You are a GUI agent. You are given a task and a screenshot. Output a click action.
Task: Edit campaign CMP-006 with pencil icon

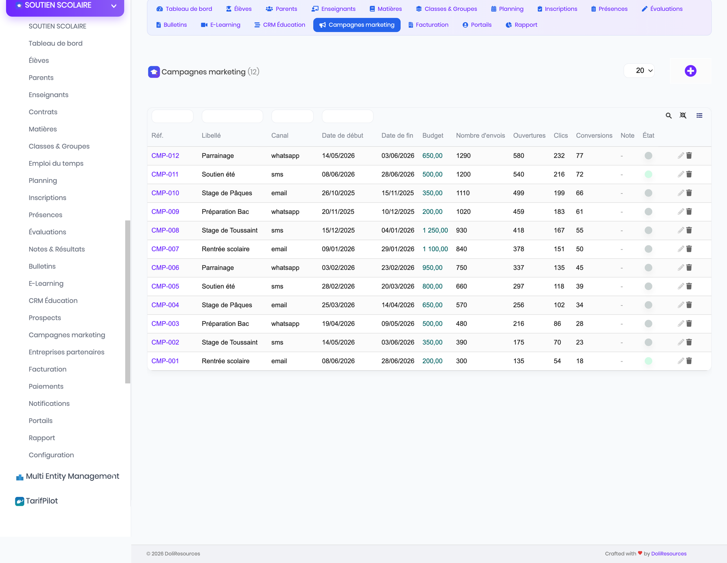(x=681, y=267)
